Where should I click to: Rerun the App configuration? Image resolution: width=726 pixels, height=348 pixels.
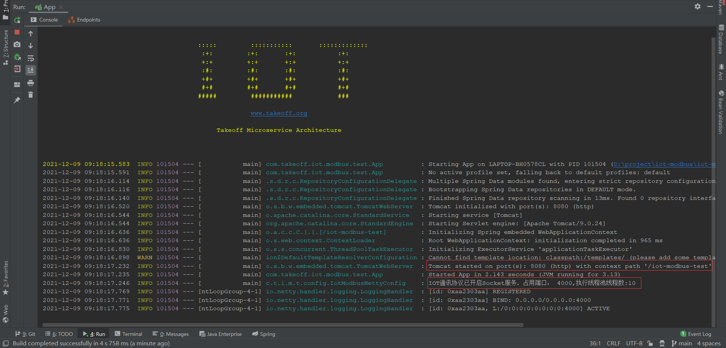[x=17, y=20]
